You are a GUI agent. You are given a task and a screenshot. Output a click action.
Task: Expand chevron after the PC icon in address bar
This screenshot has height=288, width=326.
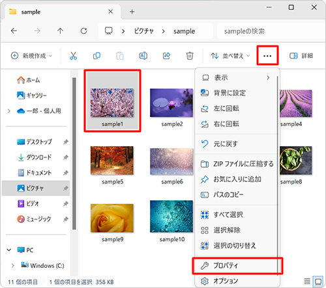point(123,31)
